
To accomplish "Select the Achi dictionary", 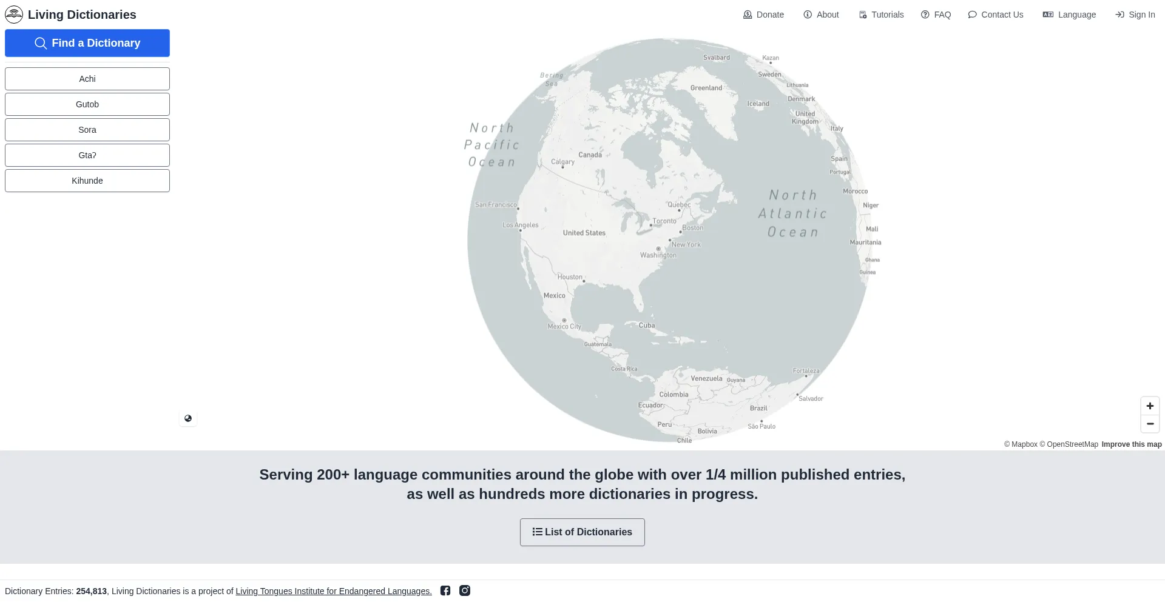I will tap(87, 79).
